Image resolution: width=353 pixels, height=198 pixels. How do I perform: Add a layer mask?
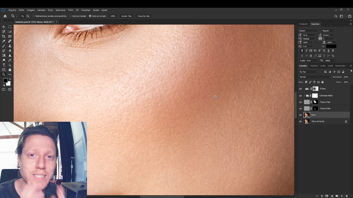coord(327,196)
